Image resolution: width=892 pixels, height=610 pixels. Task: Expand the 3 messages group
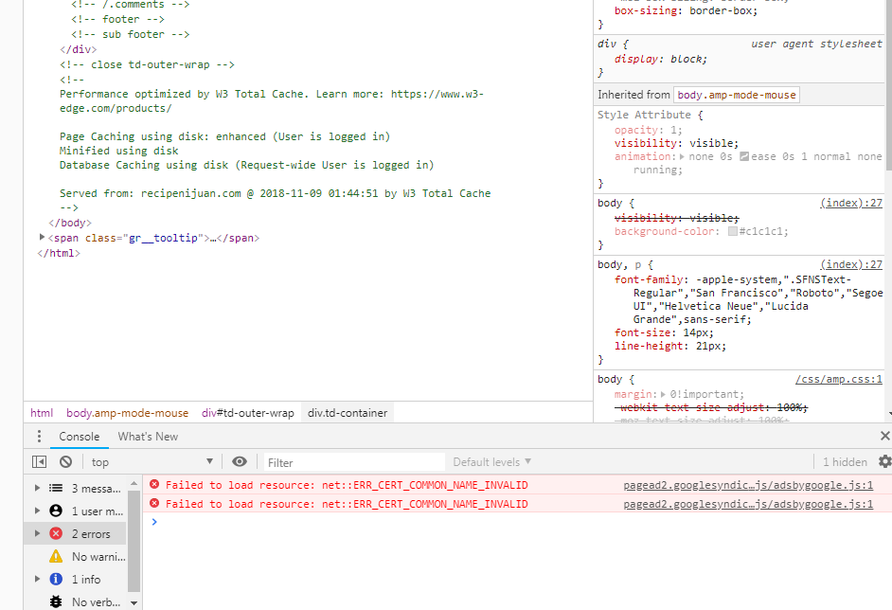click(37, 488)
